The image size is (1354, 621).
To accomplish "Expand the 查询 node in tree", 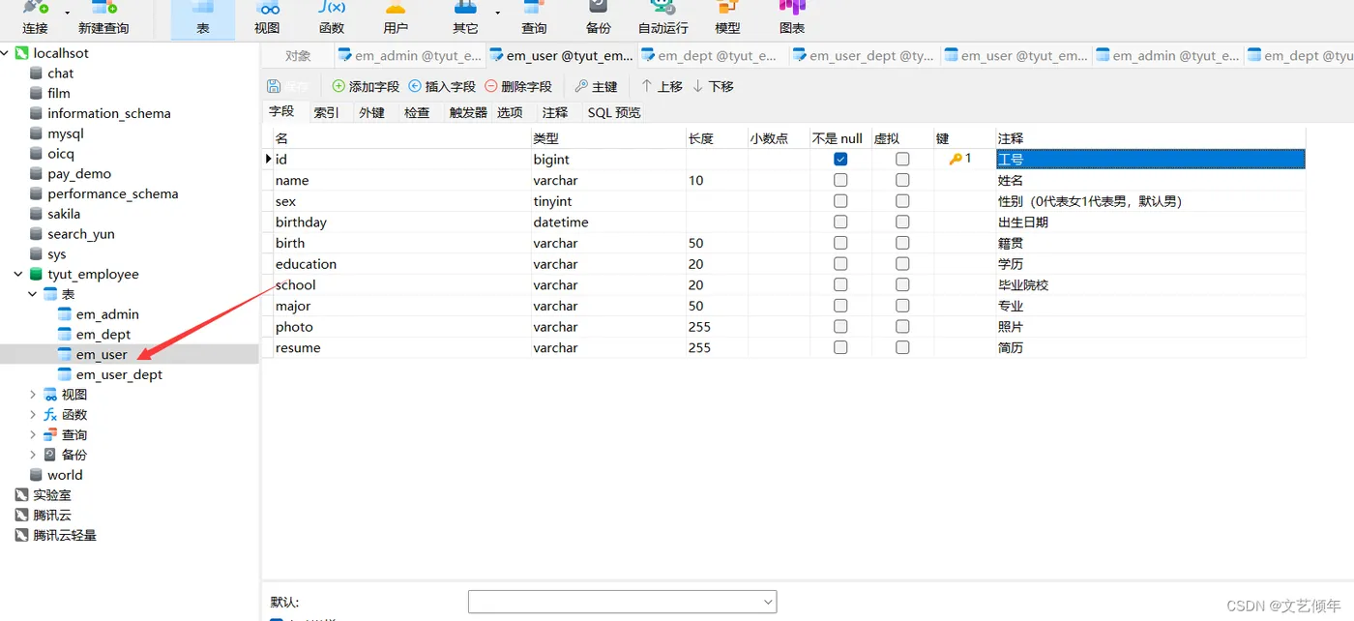I will tap(33, 434).
